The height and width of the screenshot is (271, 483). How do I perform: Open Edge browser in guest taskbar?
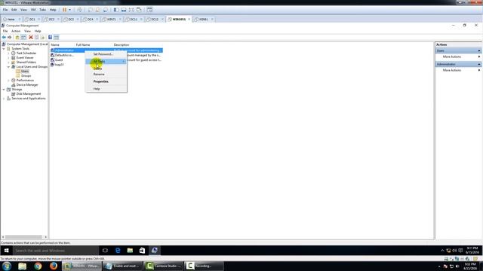coord(118,251)
